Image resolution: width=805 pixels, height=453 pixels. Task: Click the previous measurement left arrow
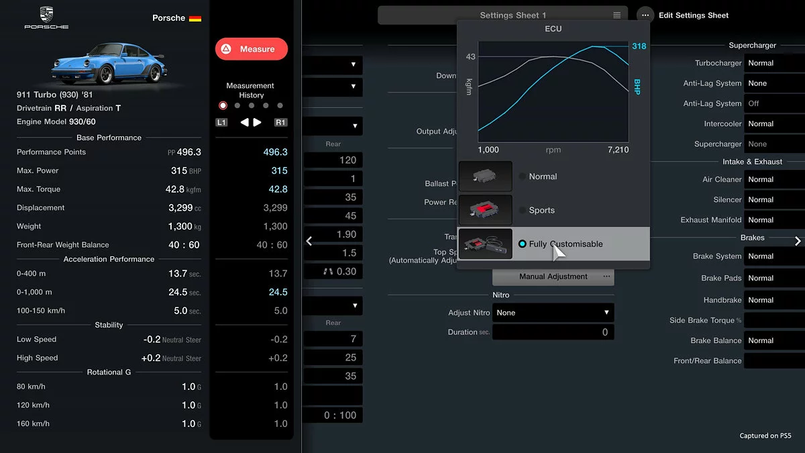click(x=245, y=123)
